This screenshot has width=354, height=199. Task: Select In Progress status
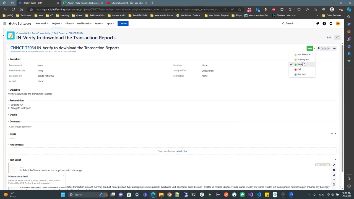(302, 59)
